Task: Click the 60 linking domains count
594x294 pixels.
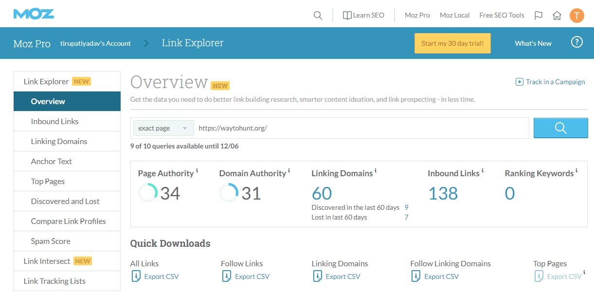Action: point(322,194)
